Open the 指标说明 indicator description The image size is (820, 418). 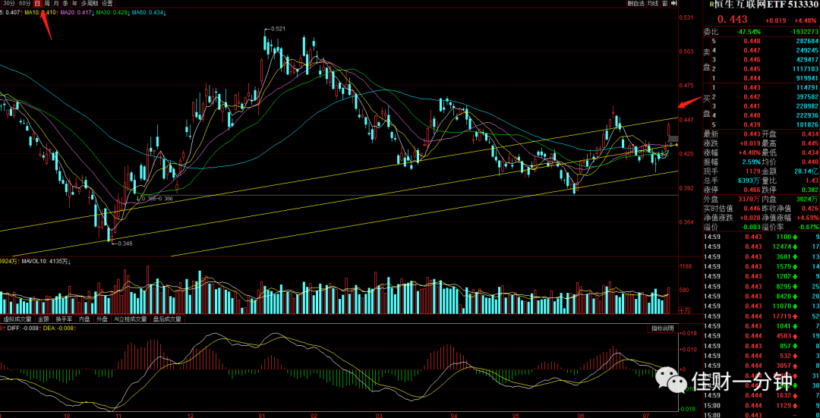(x=662, y=328)
